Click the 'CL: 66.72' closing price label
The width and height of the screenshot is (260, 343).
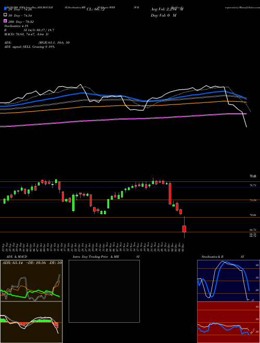[x=96, y=9]
